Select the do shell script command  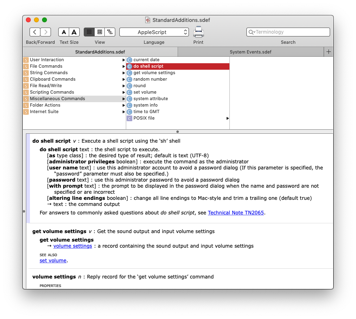point(178,66)
